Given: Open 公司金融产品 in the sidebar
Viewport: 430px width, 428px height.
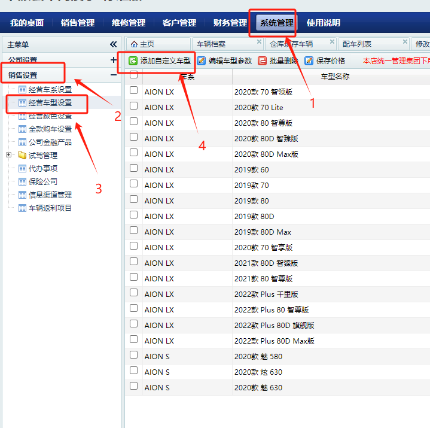Looking at the screenshot, I should pos(50,142).
